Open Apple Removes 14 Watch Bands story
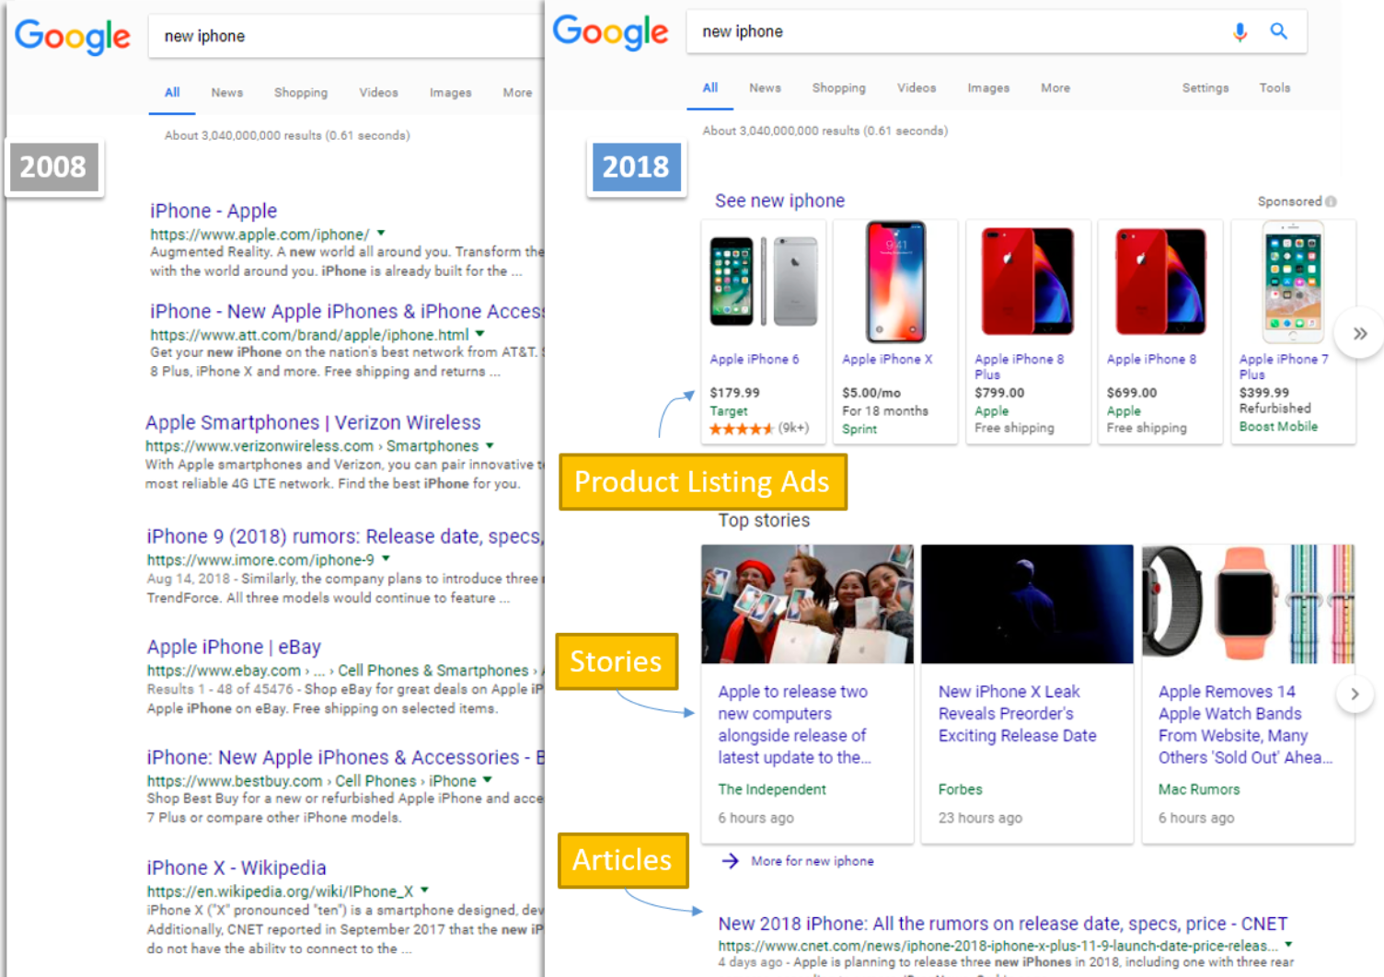 tap(1245, 725)
